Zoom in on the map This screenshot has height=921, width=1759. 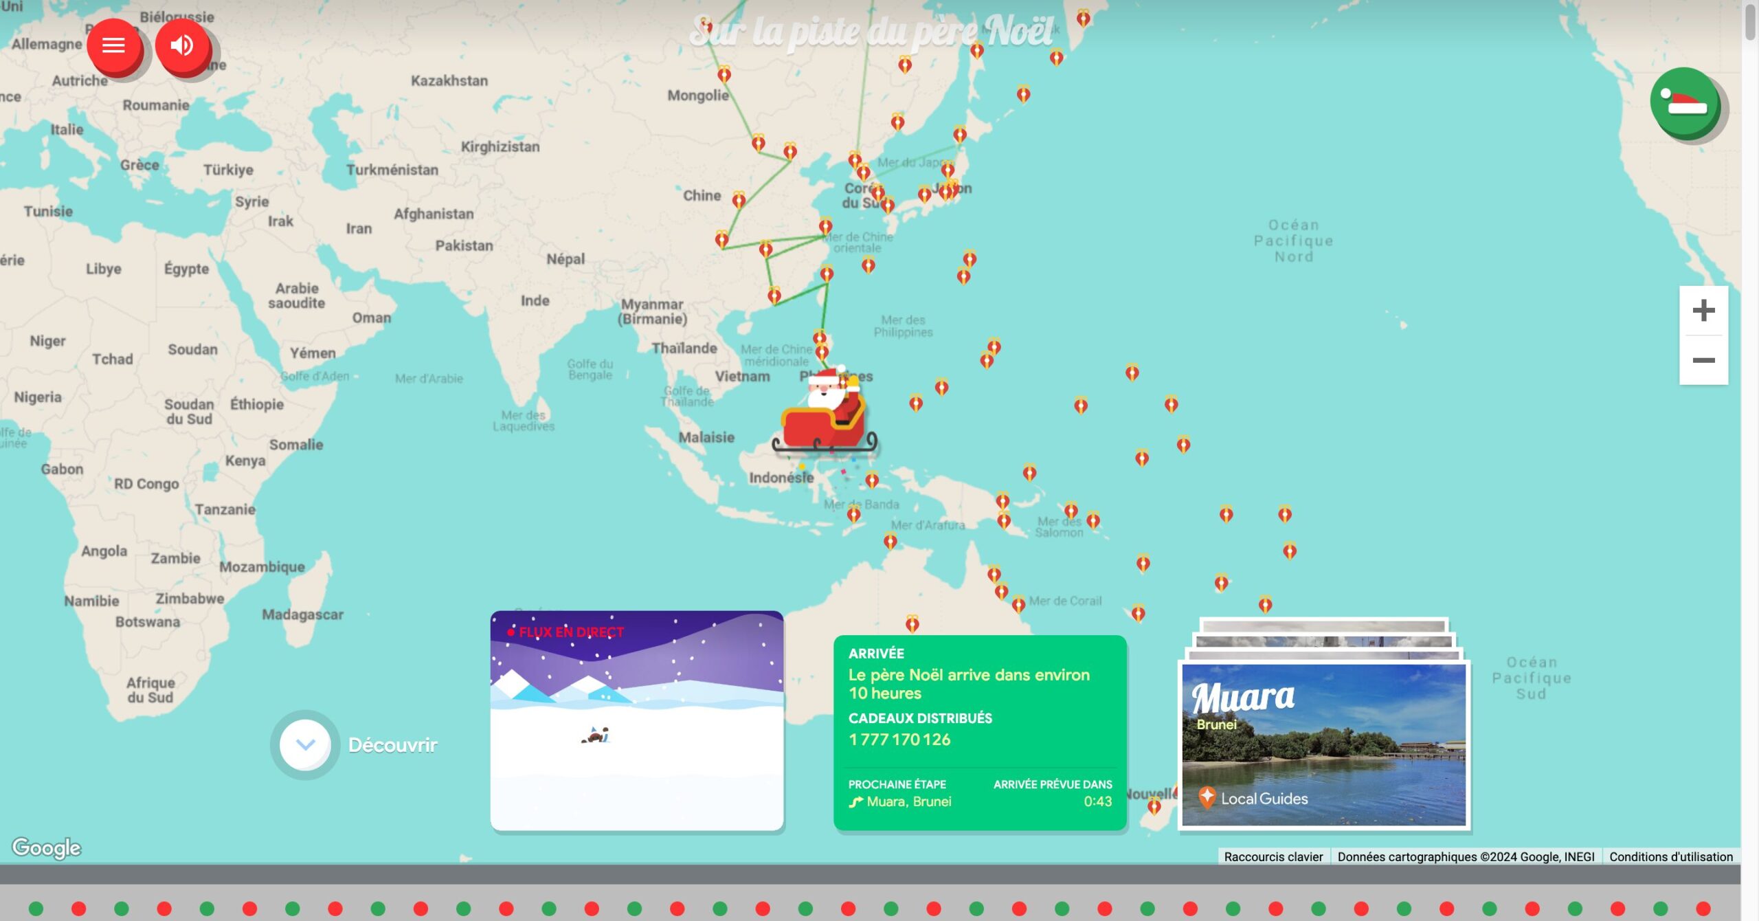pos(1703,311)
